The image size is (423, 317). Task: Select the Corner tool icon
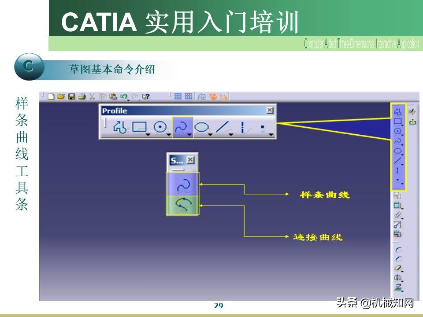(x=398, y=250)
